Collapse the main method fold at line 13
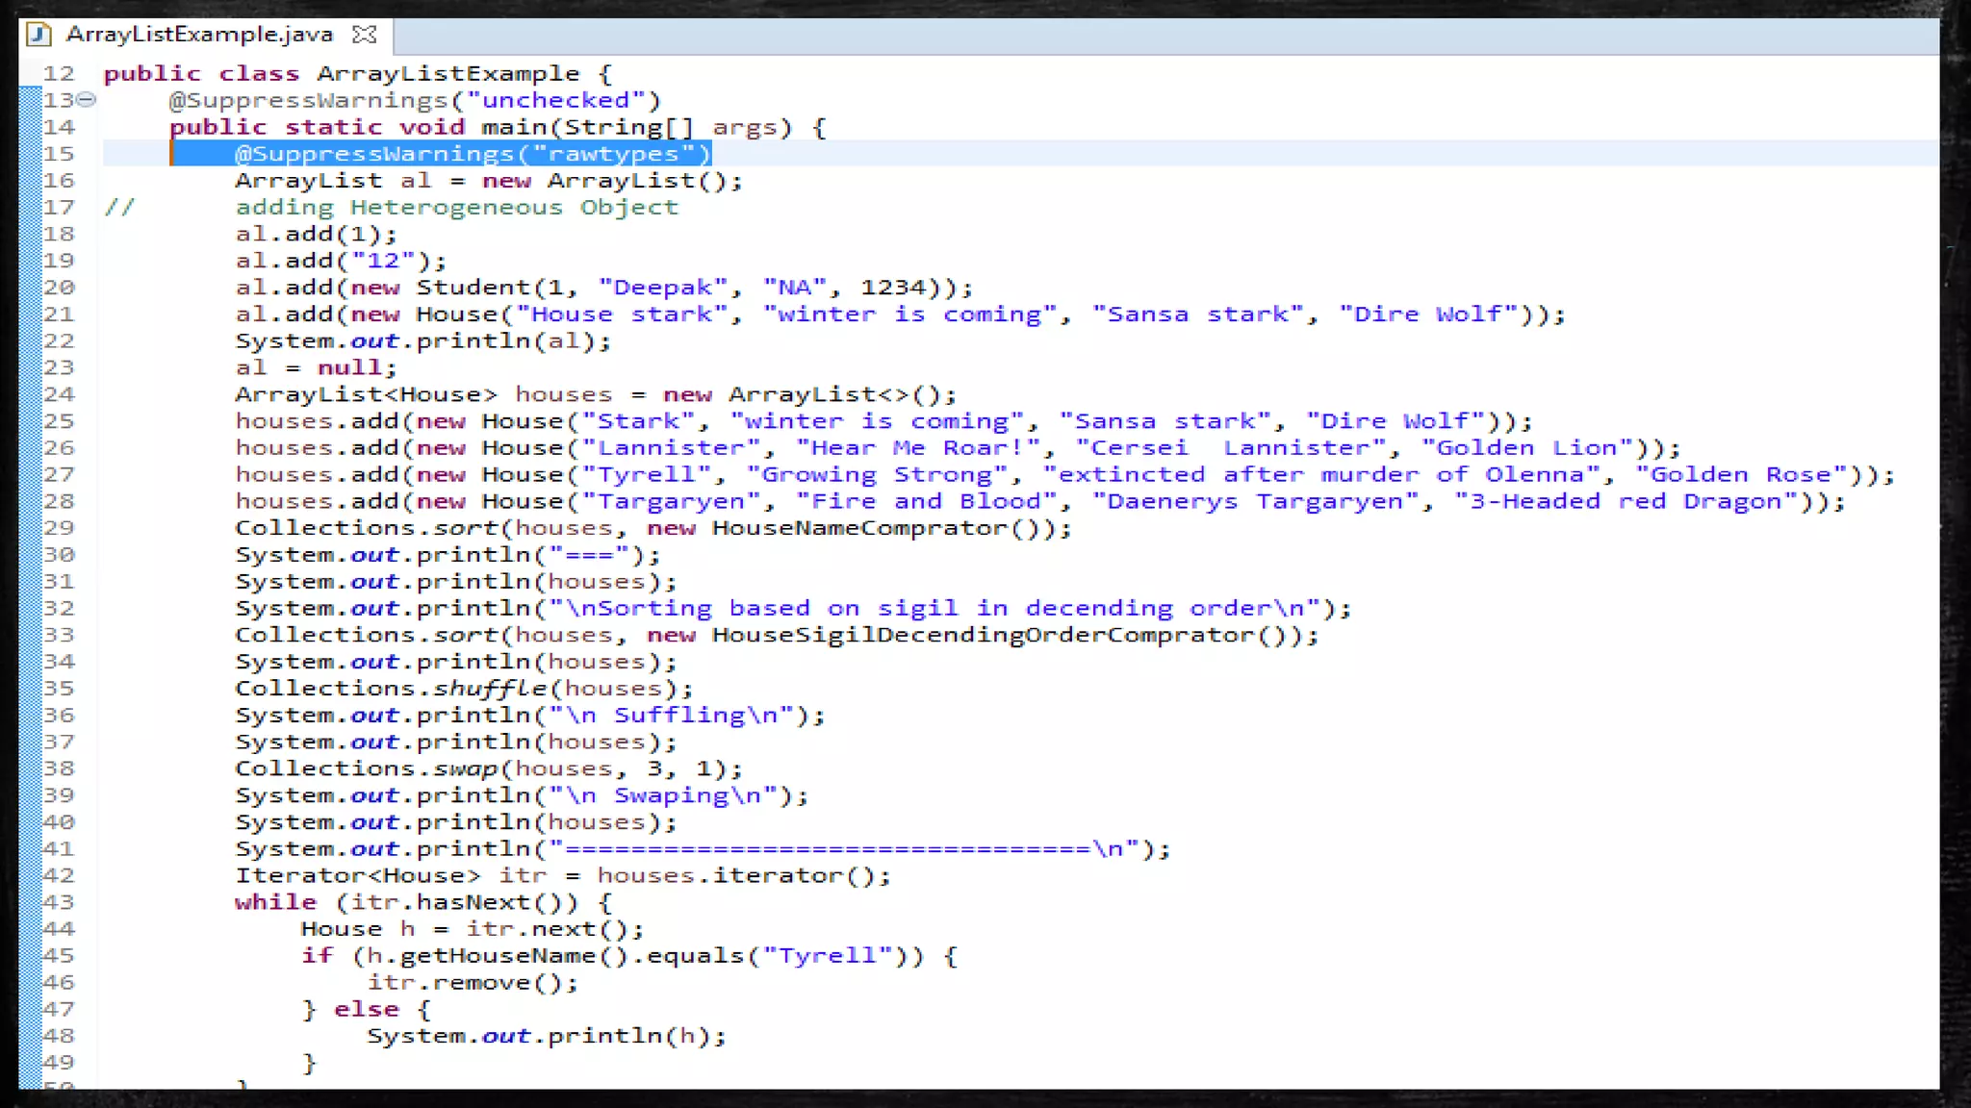Screen dimensions: 1971x1108 (x=87, y=99)
